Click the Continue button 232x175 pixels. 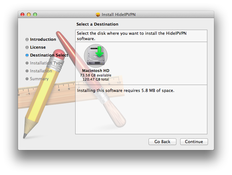tap(194, 142)
